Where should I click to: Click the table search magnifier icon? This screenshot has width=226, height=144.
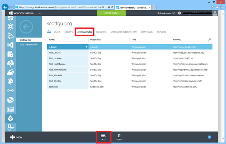210,40
